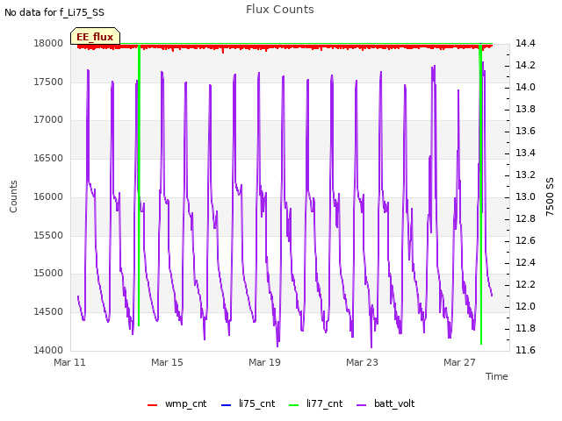The image size is (562, 421).
Task: Click the 14000 left axis tick label
Action: coord(48,350)
